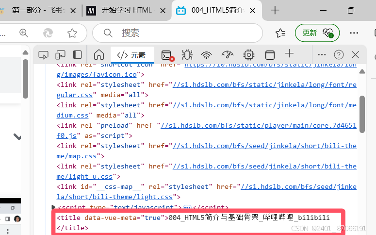Close the 第一部分 - 飞书 tab
This screenshot has width=376, height=235.
(73, 11)
